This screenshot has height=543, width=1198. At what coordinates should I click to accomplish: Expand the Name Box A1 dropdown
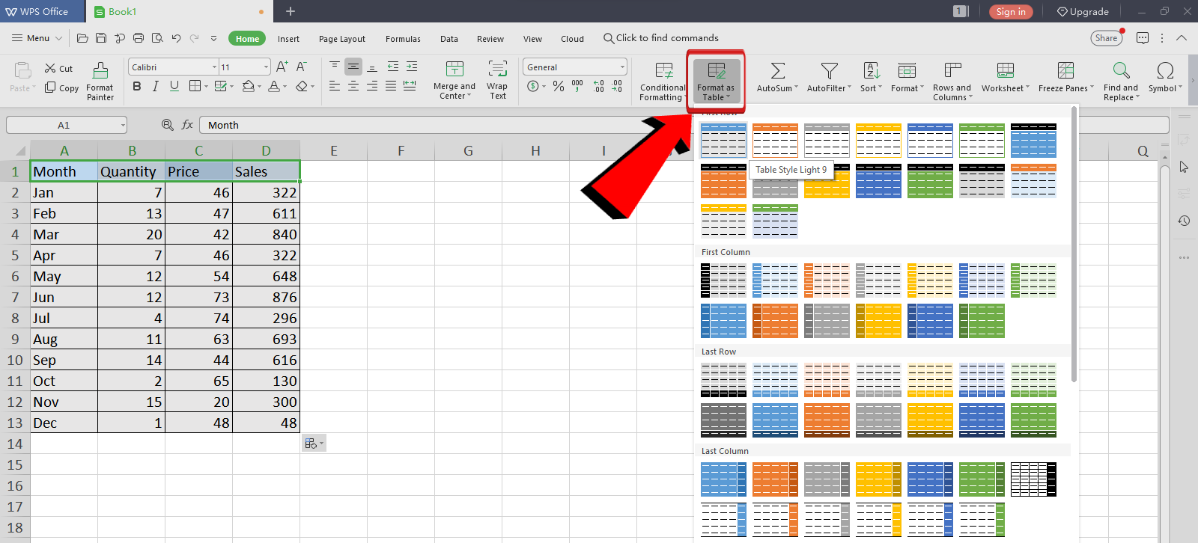(123, 125)
